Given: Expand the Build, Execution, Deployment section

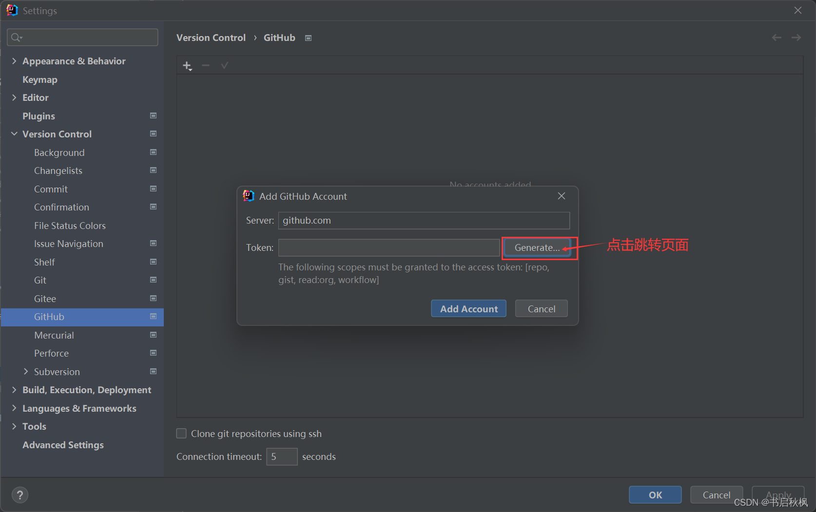Looking at the screenshot, I should coord(14,390).
